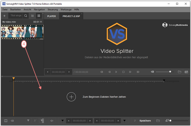Image resolution: width=191 pixels, height=126 pixels.
Task: Select the My video.mkv thumbnail
Action: tap(22, 32)
